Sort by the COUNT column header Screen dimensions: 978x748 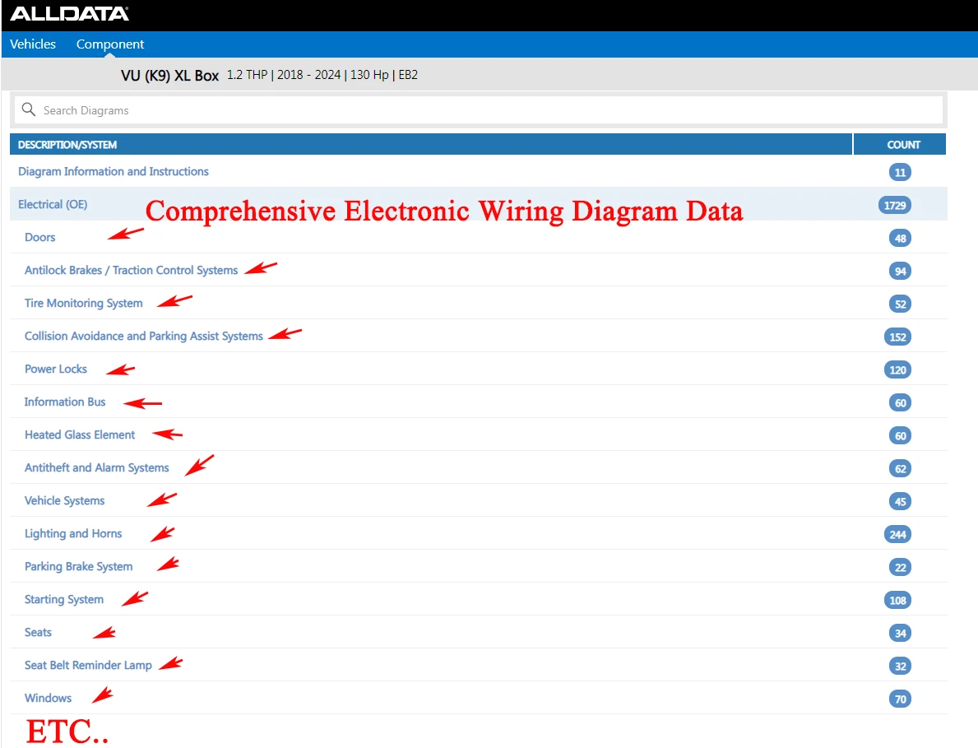coord(902,145)
